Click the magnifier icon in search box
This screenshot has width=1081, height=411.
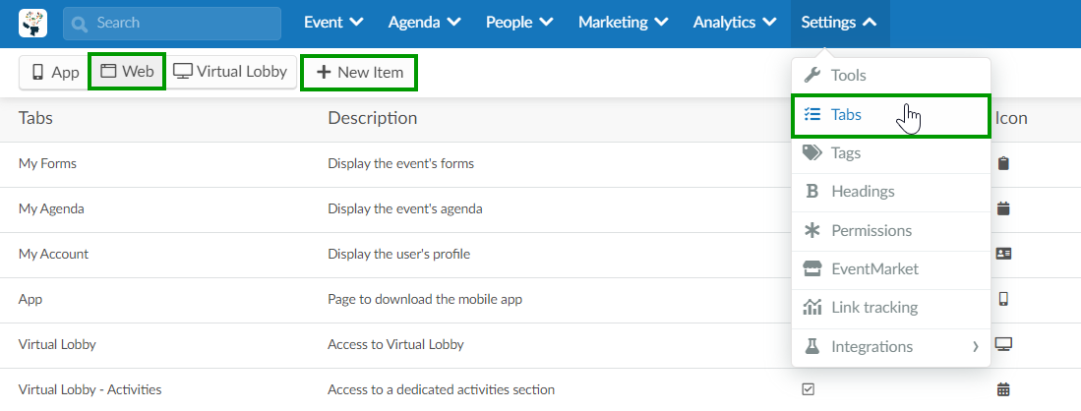pos(80,25)
